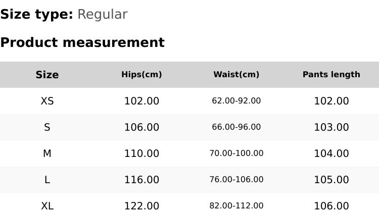The image size is (379, 219).
Task: Click the Hips(cm) column header
Action: (141, 75)
